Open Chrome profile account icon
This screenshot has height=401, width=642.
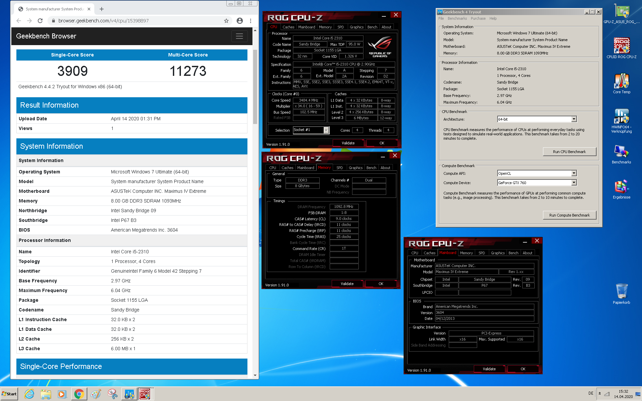240,21
